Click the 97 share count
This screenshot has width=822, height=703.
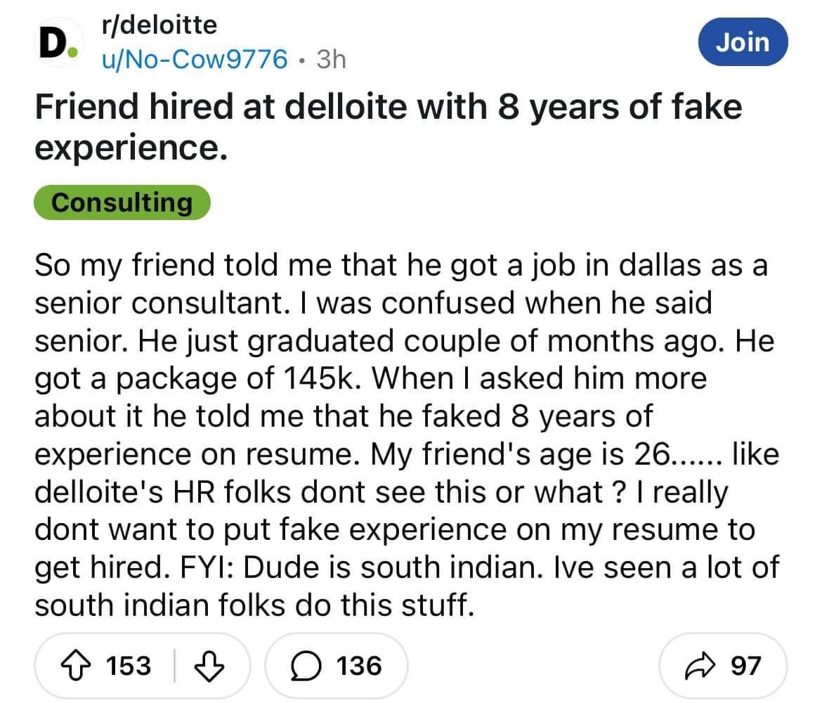coord(746,665)
